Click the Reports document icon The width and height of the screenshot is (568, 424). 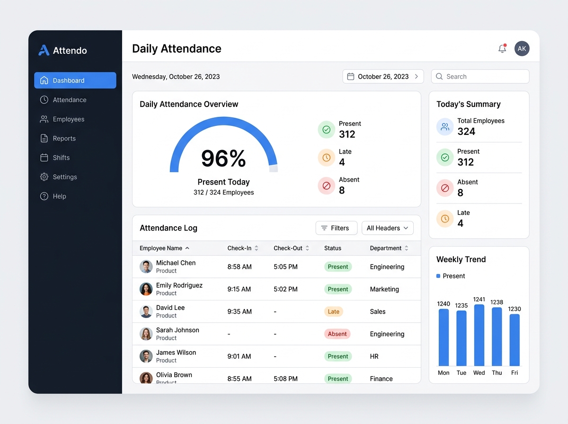click(x=44, y=138)
